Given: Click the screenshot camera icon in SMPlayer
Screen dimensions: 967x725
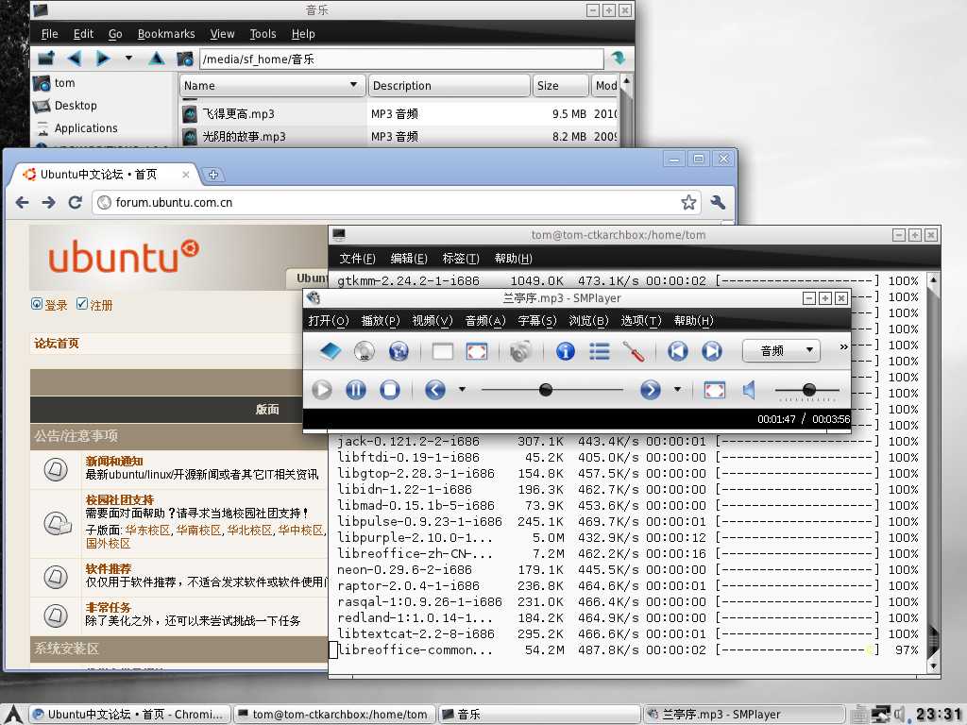Looking at the screenshot, I should point(520,351).
